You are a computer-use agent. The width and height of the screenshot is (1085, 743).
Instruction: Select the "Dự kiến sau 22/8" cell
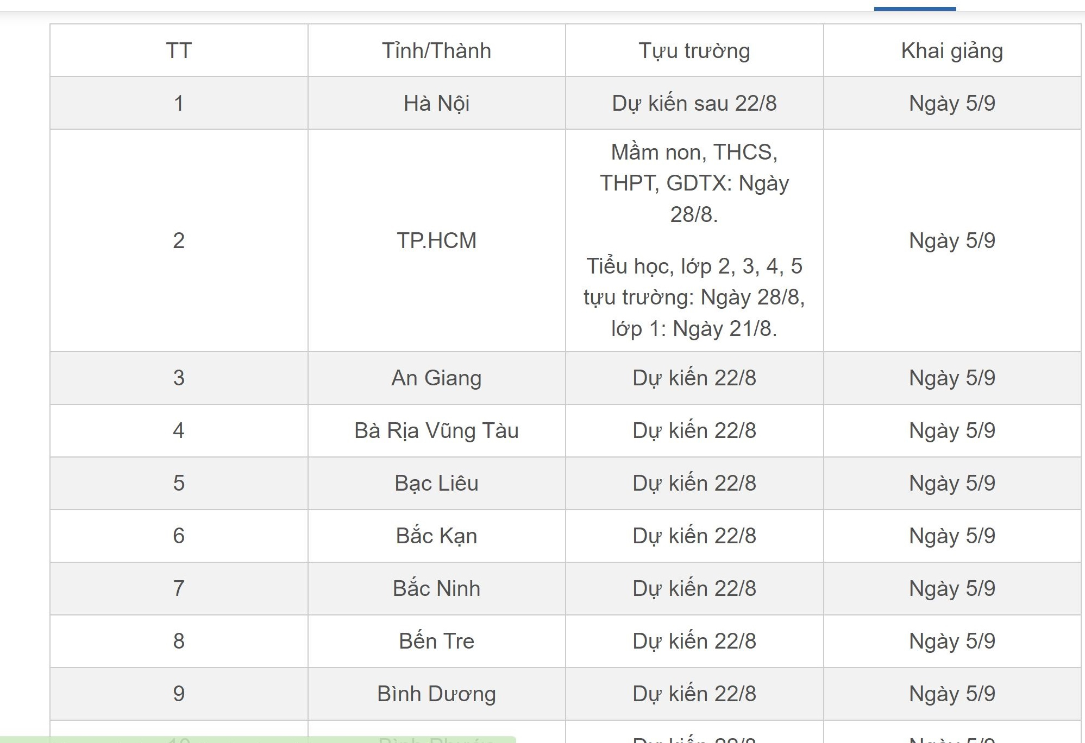coord(694,103)
